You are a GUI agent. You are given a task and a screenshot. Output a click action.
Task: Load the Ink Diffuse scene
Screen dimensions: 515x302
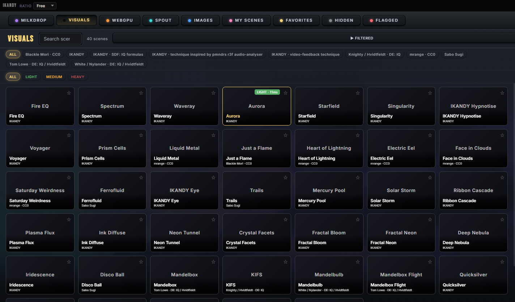pyautogui.click(x=112, y=233)
